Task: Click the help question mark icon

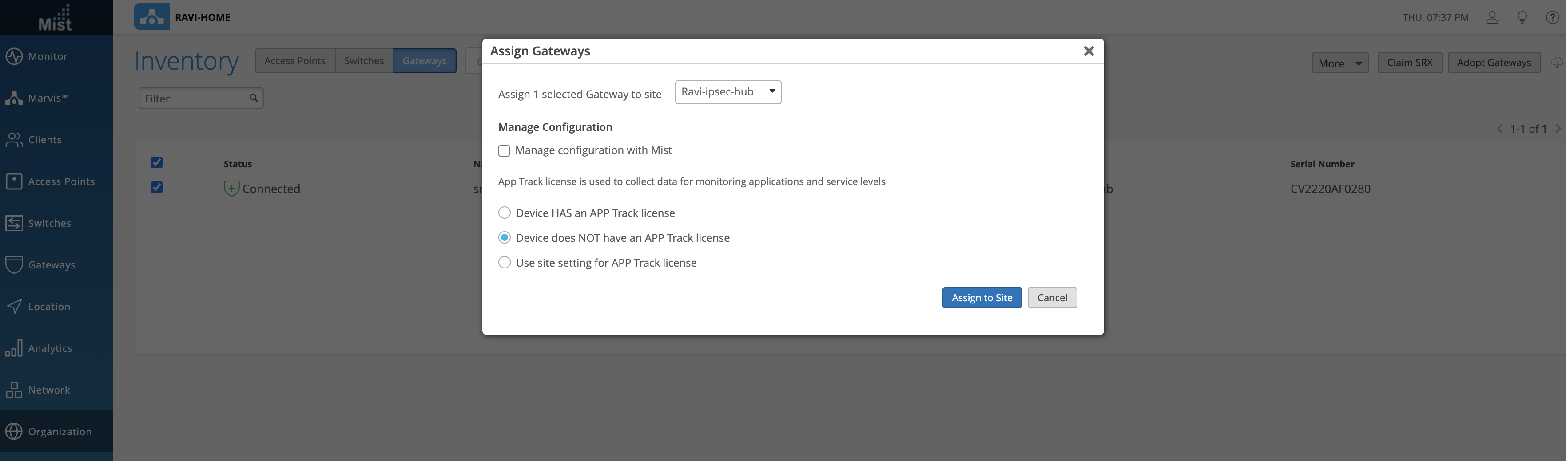Action: tap(1551, 18)
